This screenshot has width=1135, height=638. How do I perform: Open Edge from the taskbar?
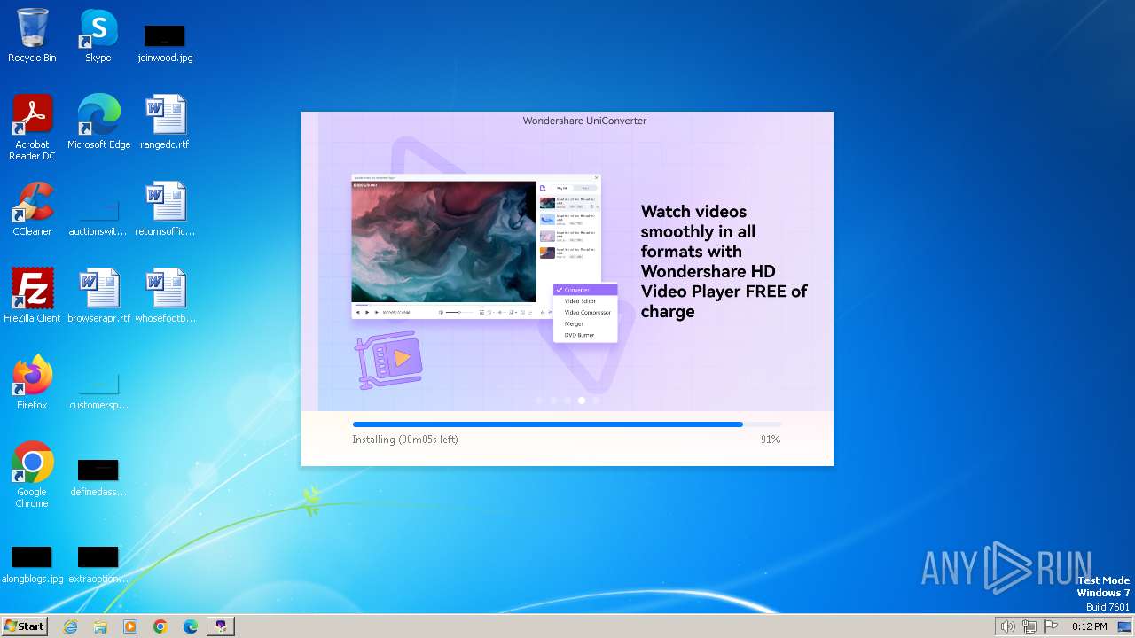coord(191,626)
